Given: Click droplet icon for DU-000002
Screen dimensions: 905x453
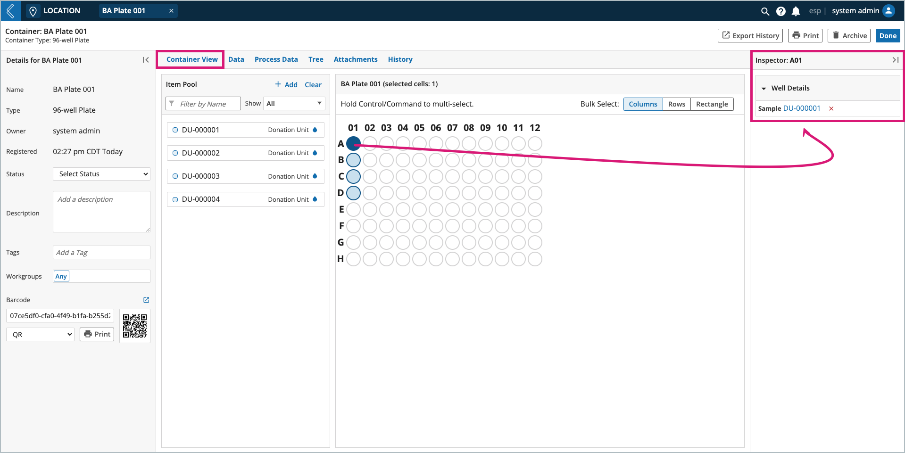Looking at the screenshot, I should point(315,153).
